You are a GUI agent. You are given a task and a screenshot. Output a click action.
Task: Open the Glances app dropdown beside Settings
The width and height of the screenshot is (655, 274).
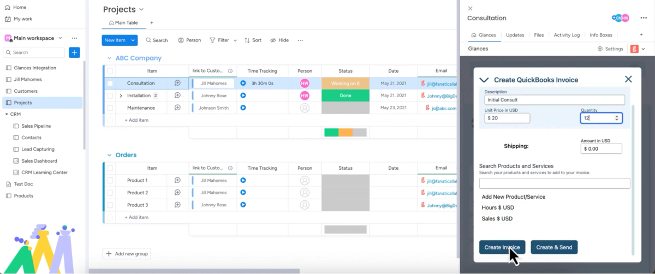[x=643, y=49]
